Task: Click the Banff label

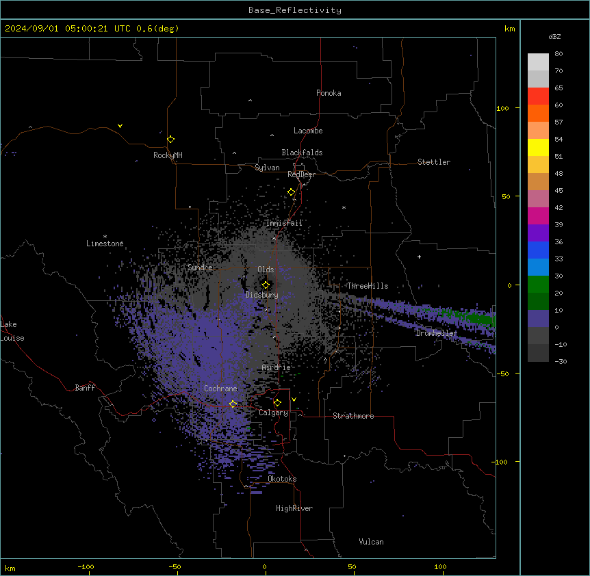Action: (x=85, y=388)
